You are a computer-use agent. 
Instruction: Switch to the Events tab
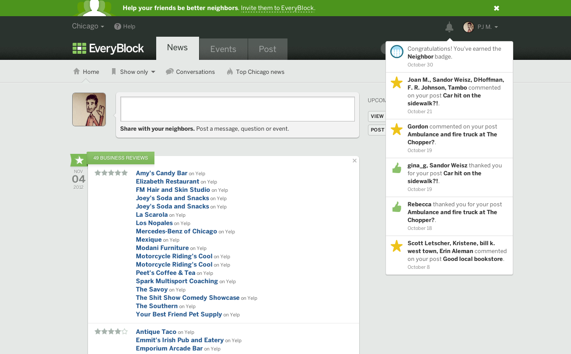click(223, 49)
